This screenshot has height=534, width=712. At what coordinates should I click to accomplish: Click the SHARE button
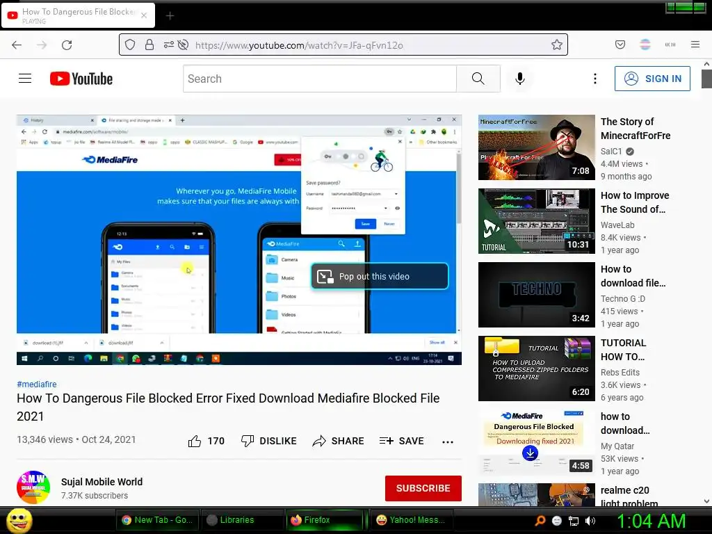tap(339, 441)
